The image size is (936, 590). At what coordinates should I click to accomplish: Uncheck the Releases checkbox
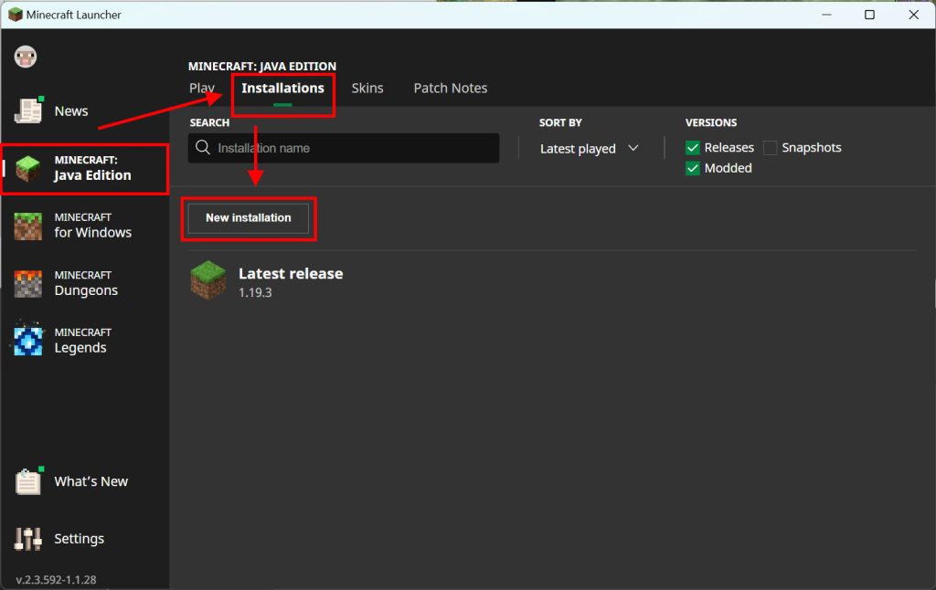pyautogui.click(x=693, y=148)
